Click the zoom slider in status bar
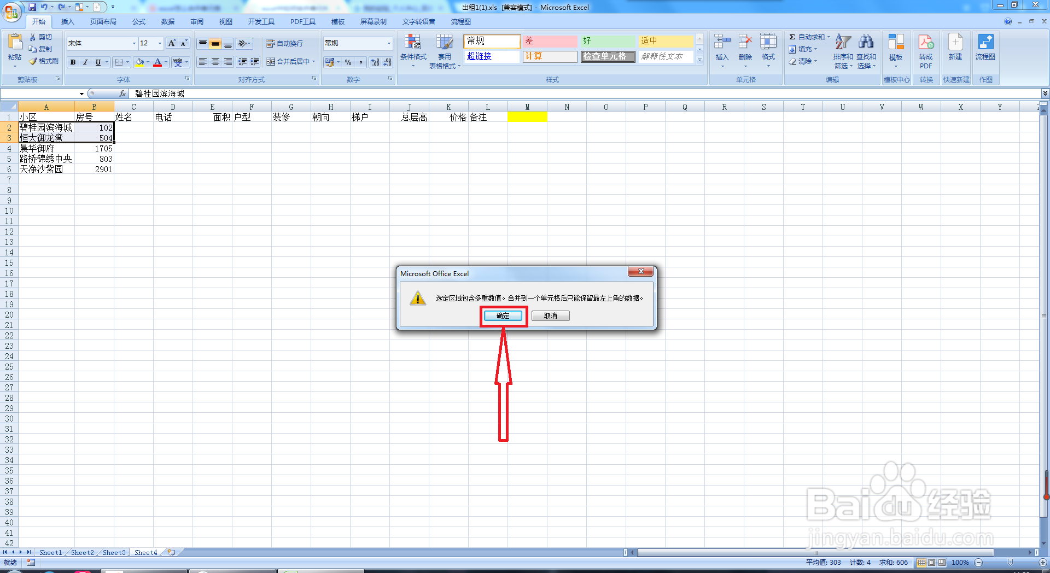Image resolution: width=1050 pixels, height=573 pixels. click(x=1010, y=563)
